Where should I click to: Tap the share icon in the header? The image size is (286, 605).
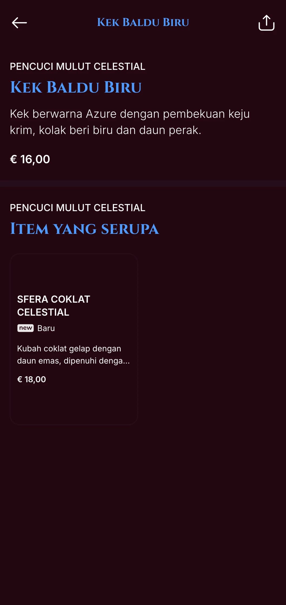(x=266, y=23)
